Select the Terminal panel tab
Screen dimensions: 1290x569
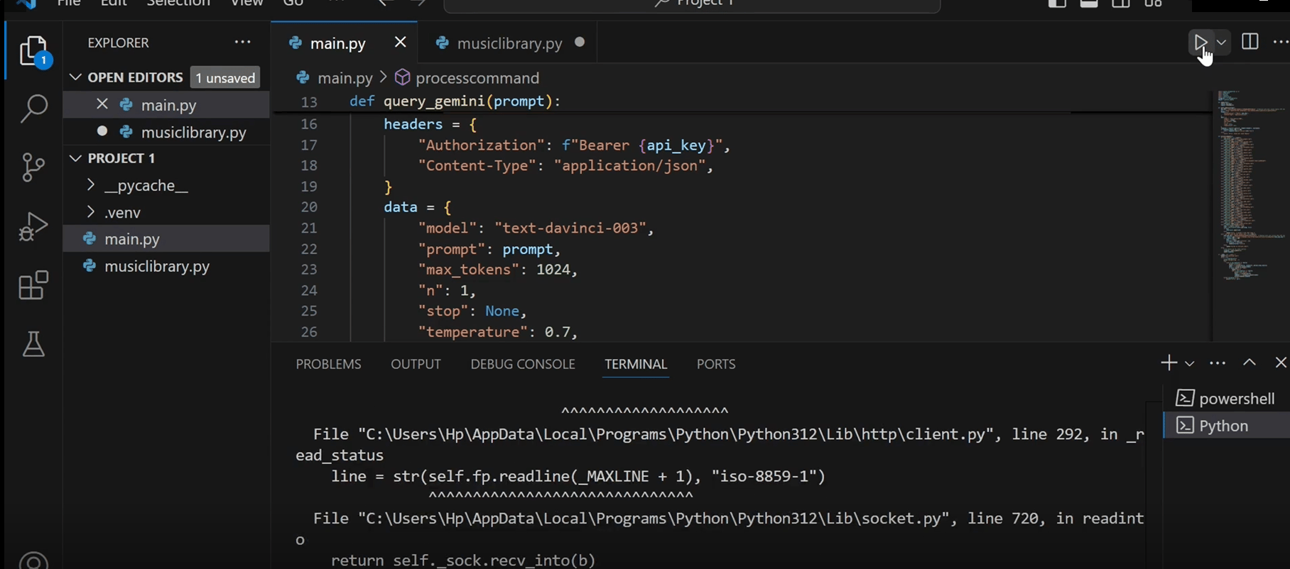636,364
